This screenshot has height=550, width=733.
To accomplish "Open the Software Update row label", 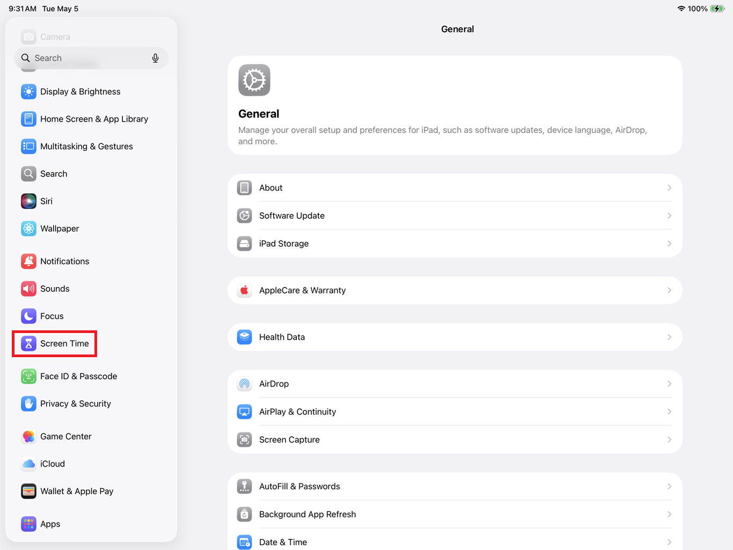I will click(x=292, y=216).
